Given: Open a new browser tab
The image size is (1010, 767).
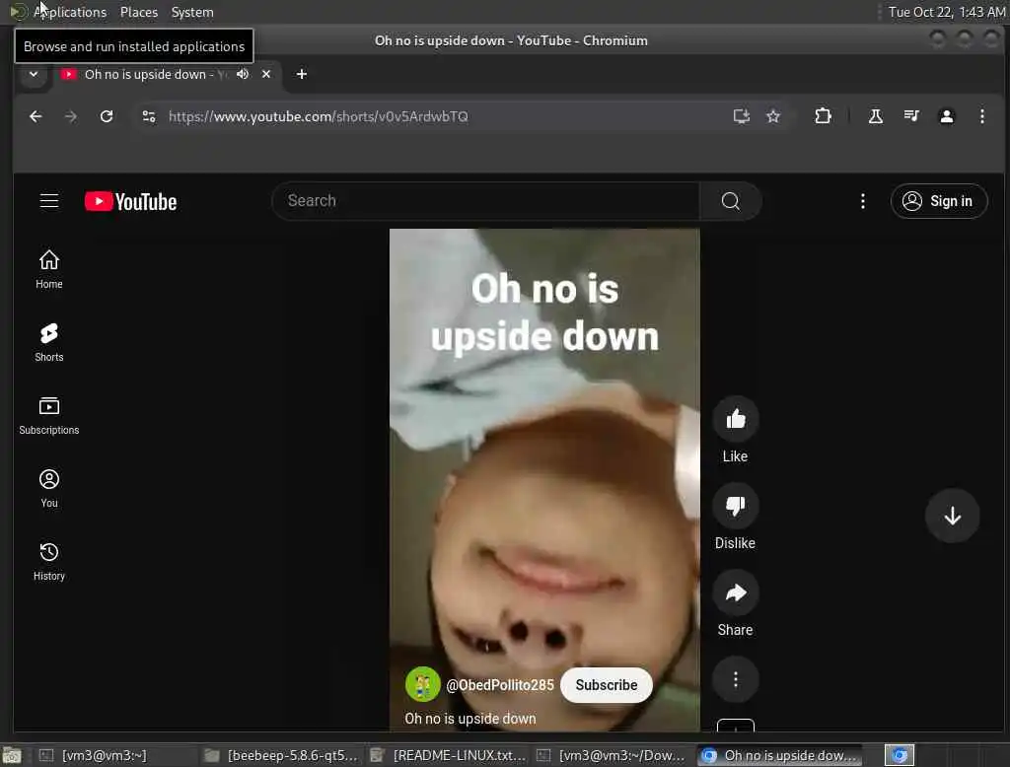Looking at the screenshot, I should [x=302, y=74].
